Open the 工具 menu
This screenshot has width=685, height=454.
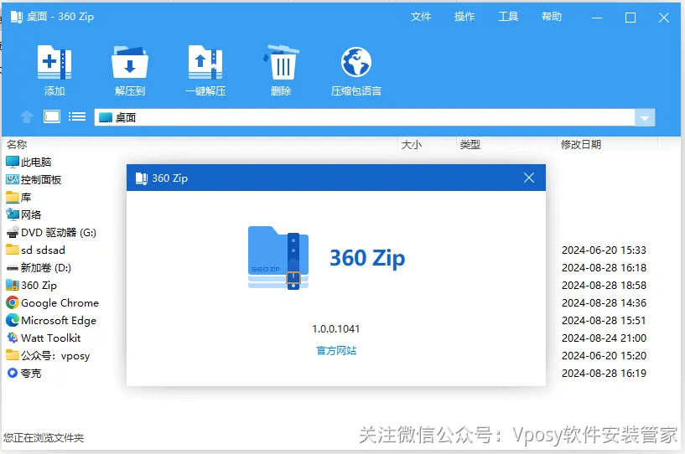pyautogui.click(x=508, y=17)
